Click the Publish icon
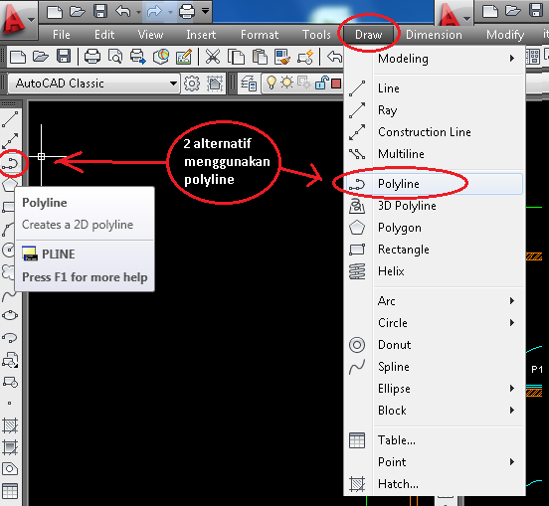Screen dimensions: 549x506 pos(137,57)
